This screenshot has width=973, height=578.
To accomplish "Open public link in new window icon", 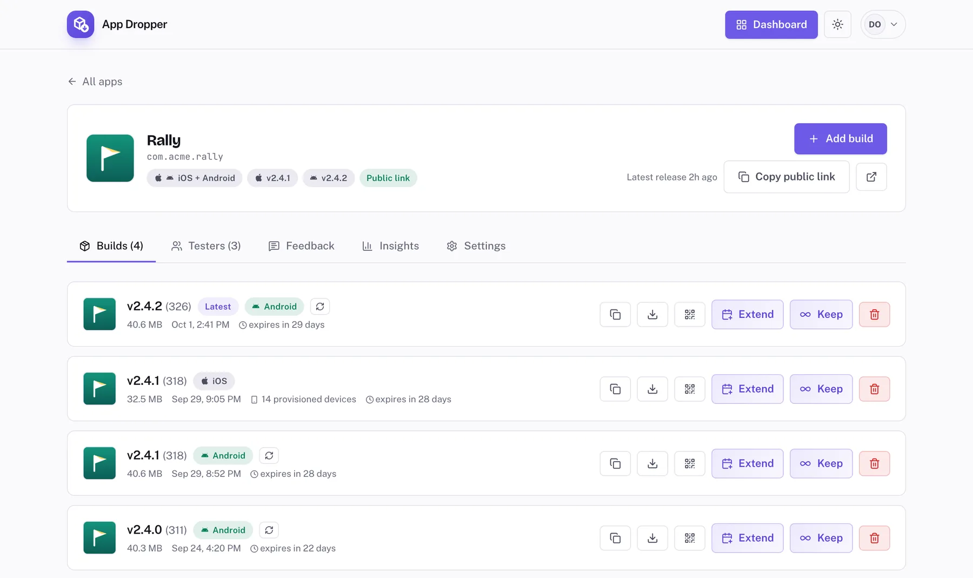I will (x=871, y=177).
